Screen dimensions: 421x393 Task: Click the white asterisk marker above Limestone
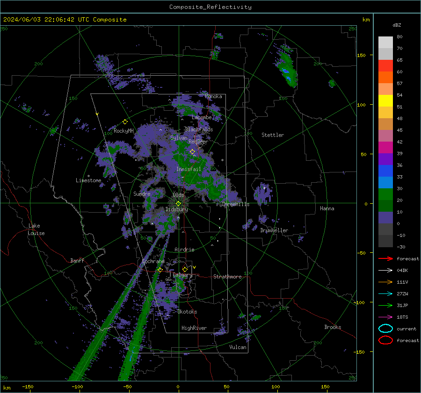point(88,176)
